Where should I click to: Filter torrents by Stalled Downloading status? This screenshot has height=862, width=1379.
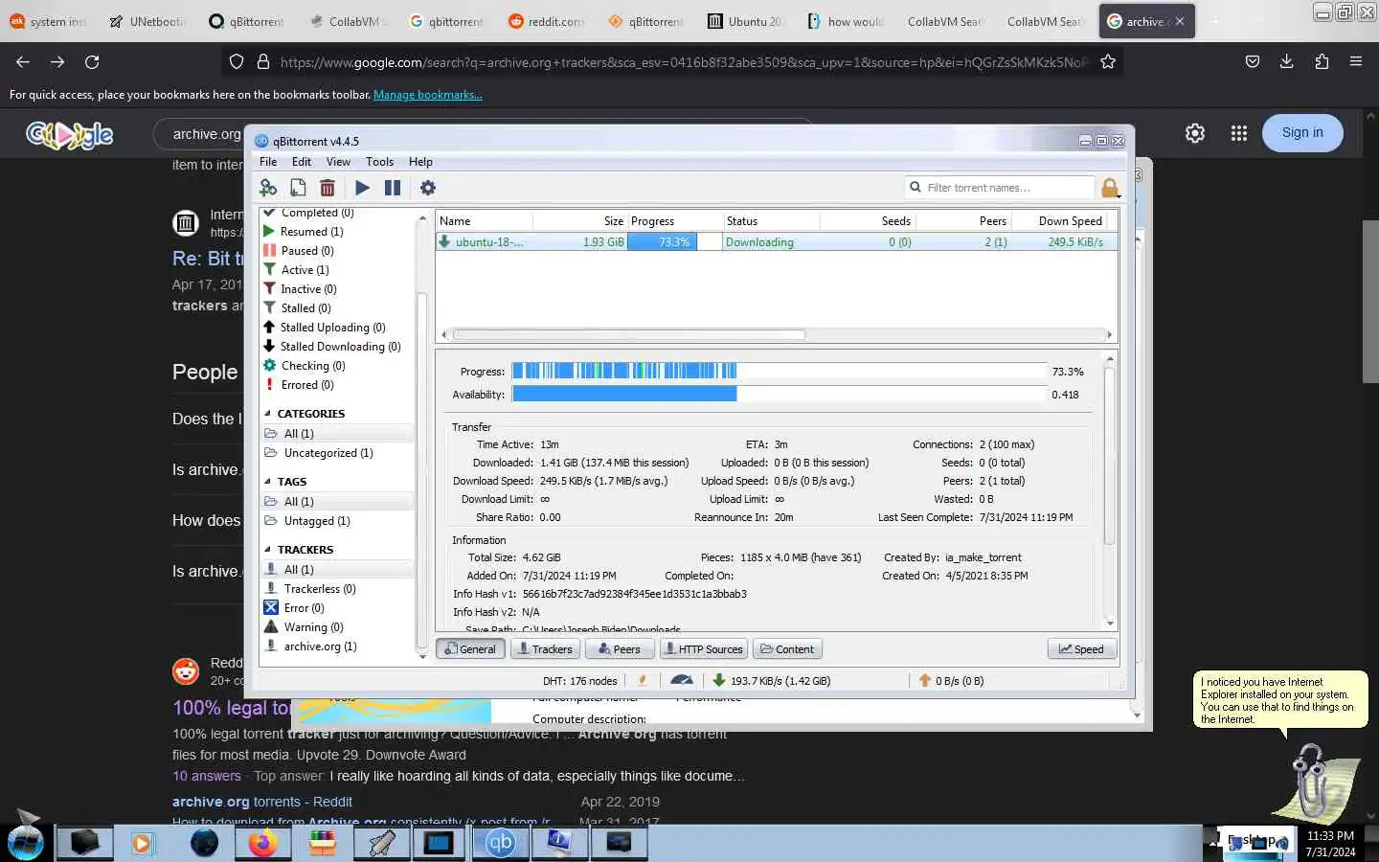coord(340,347)
